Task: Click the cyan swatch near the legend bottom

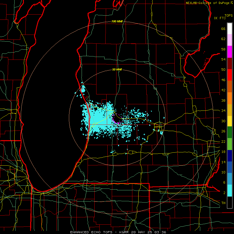Action: [x=230, y=191]
